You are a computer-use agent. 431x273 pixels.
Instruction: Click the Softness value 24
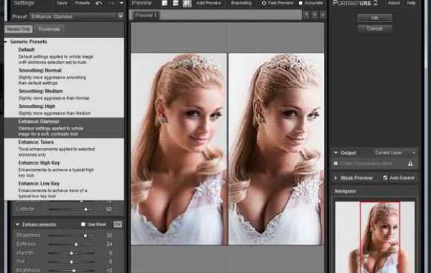(x=109, y=244)
